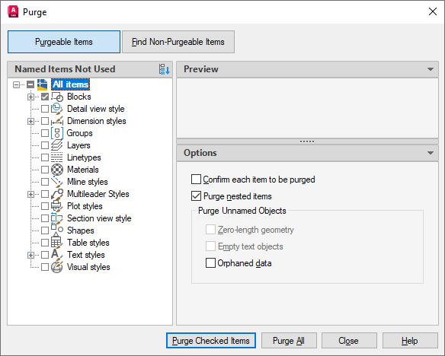Select the Layers stack icon
445x356 pixels.
56,145
